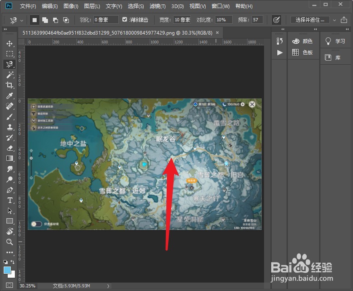Select the Type tool
Screen dimensions: 353x291
pos(9,200)
